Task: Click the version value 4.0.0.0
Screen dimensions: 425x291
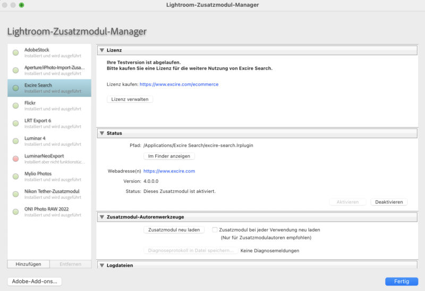Action: pos(151,181)
